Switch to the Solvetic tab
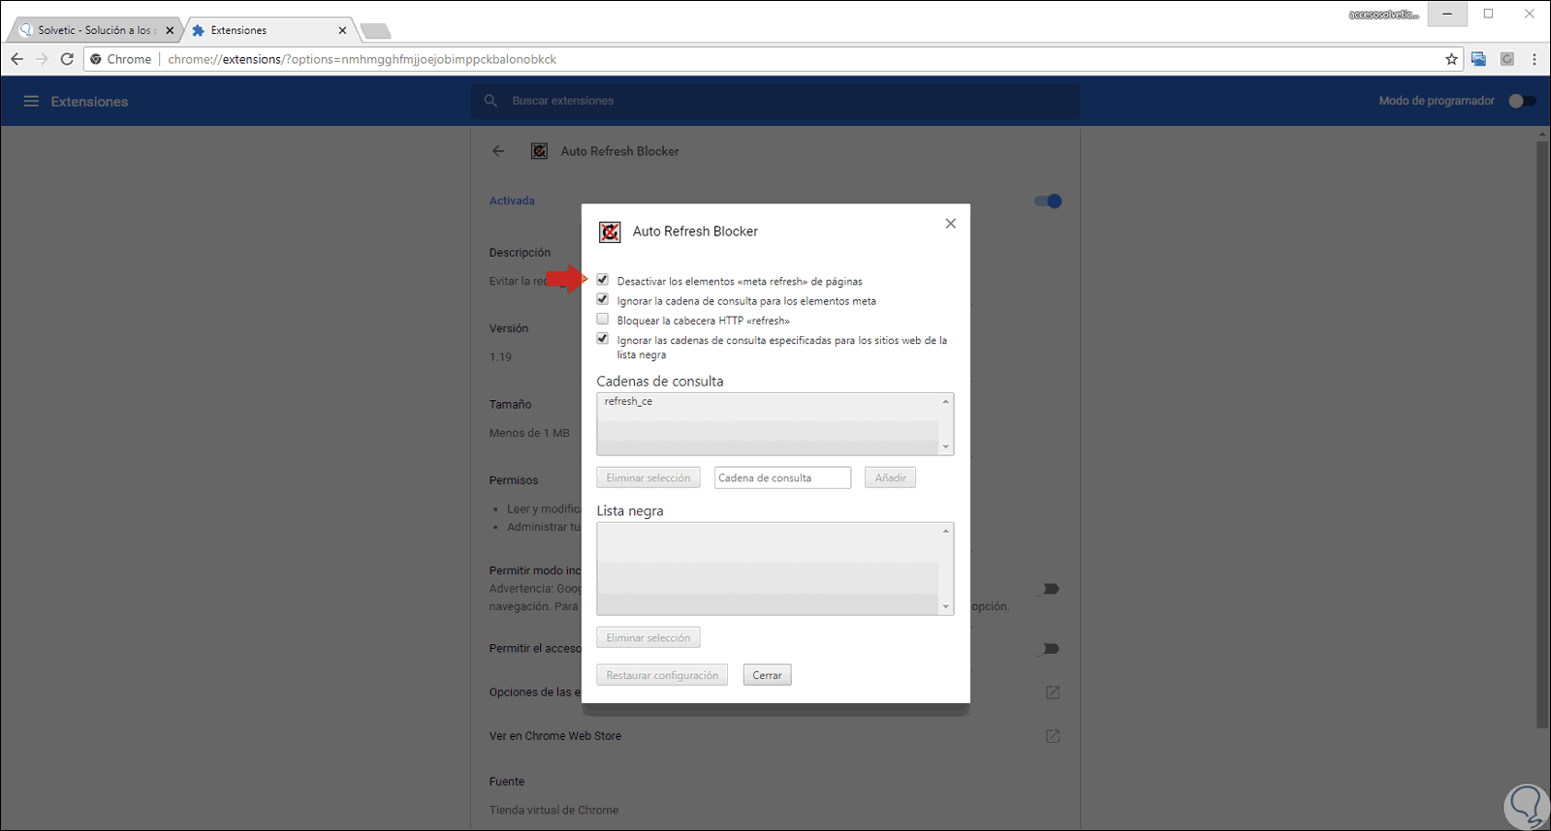Image resolution: width=1551 pixels, height=831 pixels. tap(96, 30)
